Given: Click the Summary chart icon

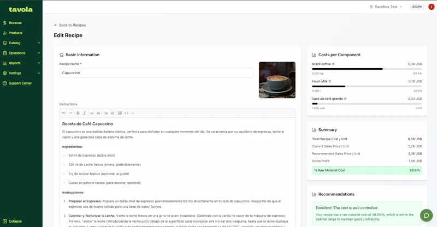Looking at the screenshot, I should click(314, 130).
